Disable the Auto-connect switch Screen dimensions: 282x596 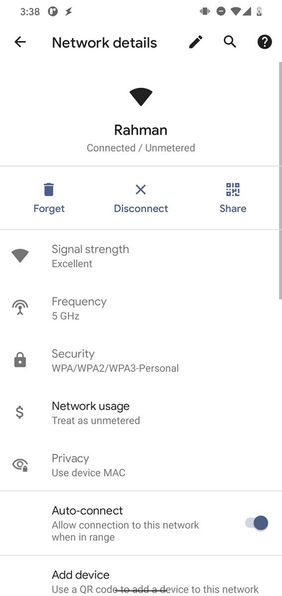click(x=257, y=523)
